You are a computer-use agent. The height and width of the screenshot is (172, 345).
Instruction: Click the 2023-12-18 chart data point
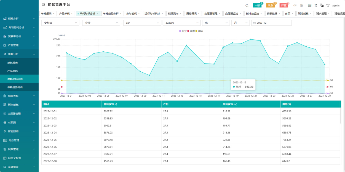pyautogui.click(x=223, y=47)
